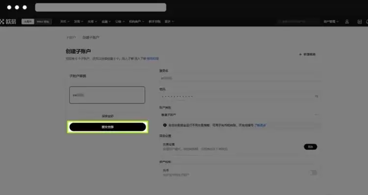Click the download icon in top bar
This screenshot has height=195, width=368.
359,22
